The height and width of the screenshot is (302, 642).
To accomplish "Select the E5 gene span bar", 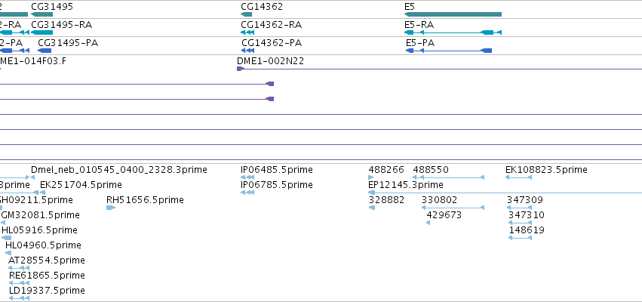I will [x=453, y=14].
